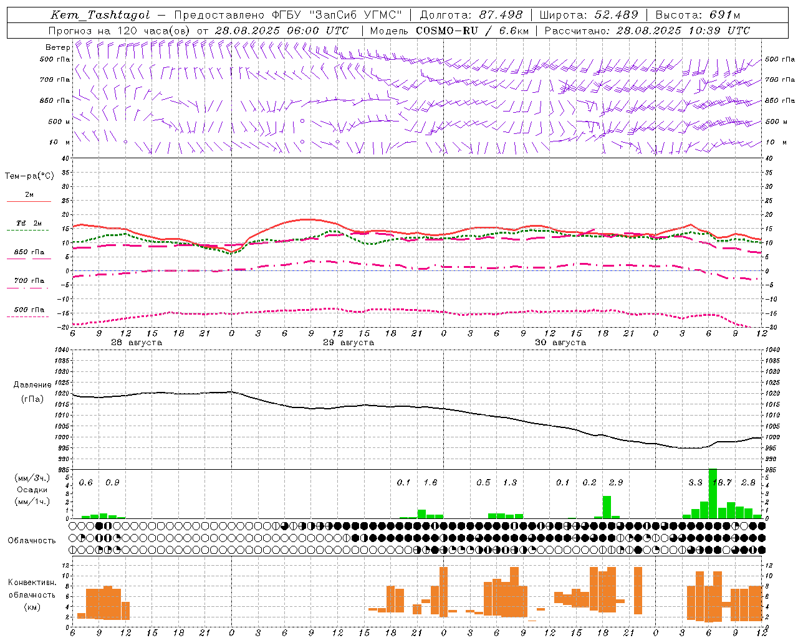Screen dimensions: 798x638
Task: Select the Долгота: 87.498 header field
Action: click(x=471, y=15)
